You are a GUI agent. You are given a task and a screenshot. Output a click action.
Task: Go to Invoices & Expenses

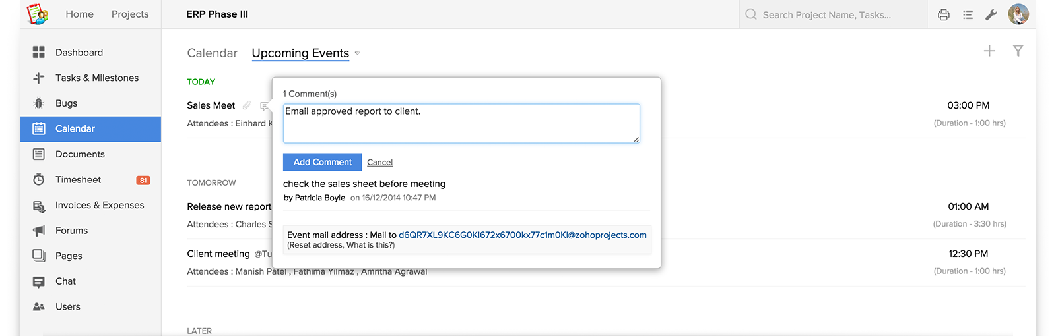coord(99,205)
